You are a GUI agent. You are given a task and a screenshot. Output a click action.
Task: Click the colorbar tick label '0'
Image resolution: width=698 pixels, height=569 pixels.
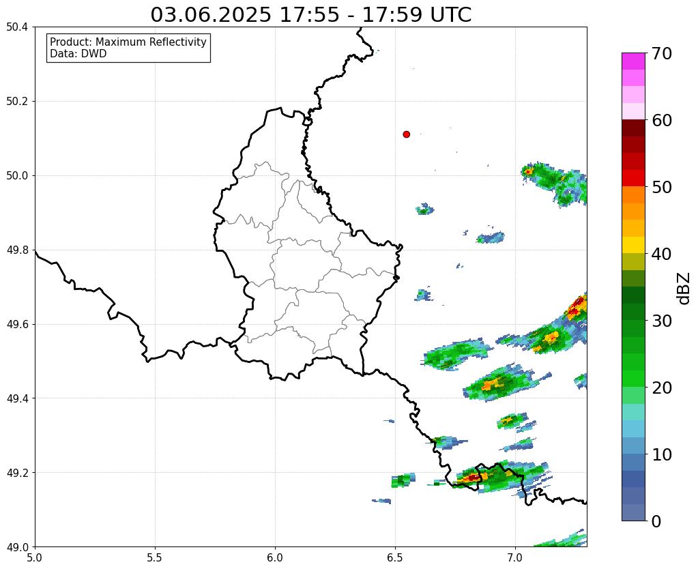pyautogui.click(x=656, y=521)
